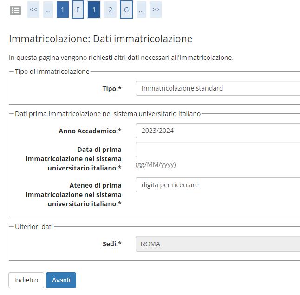The image size is (300, 295).
Task: Jump forward with the >> arrows
Action: pyautogui.click(x=156, y=10)
